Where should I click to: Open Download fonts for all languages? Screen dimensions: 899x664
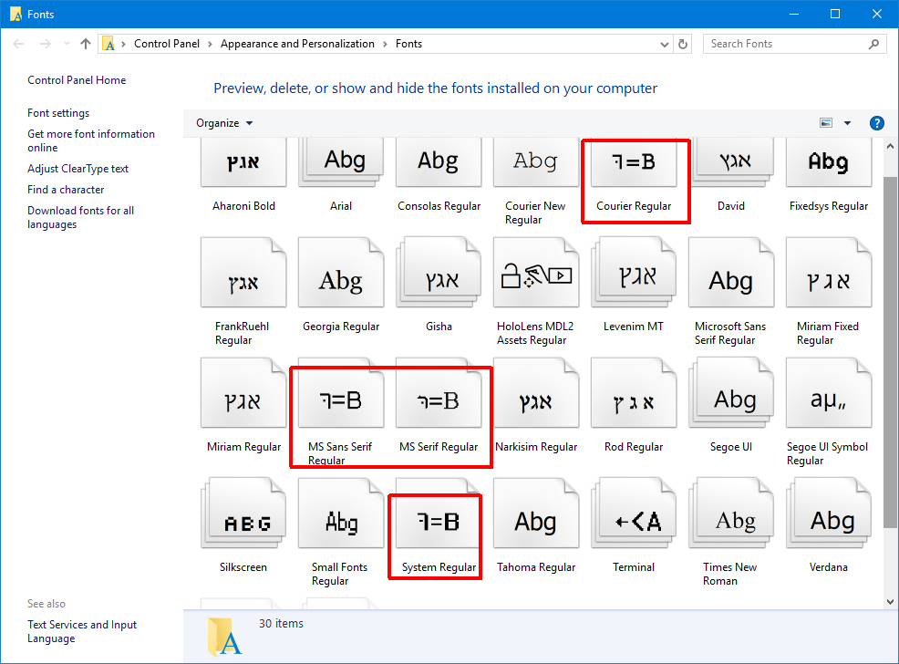[x=81, y=217]
